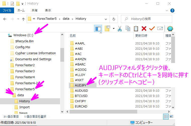
Task: Switch to large thumbnails view icon
Action: point(171,116)
